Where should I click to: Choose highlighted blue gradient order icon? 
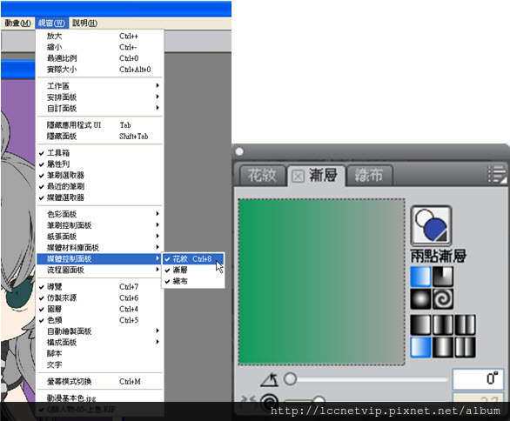tap(420, 347)
